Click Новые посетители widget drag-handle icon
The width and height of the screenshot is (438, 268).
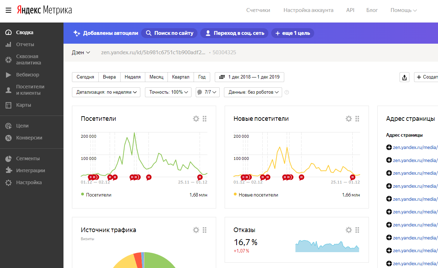tap(357, 119)
